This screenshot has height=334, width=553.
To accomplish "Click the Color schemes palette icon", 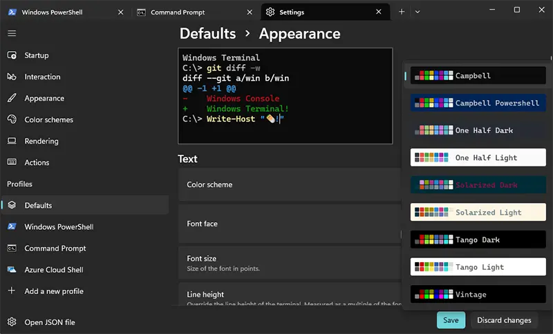I will 12,119.
